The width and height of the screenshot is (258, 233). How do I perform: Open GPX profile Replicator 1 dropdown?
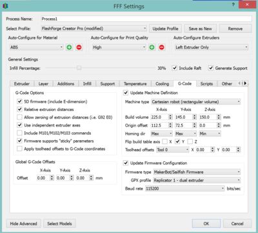click(x=197, y=180)
